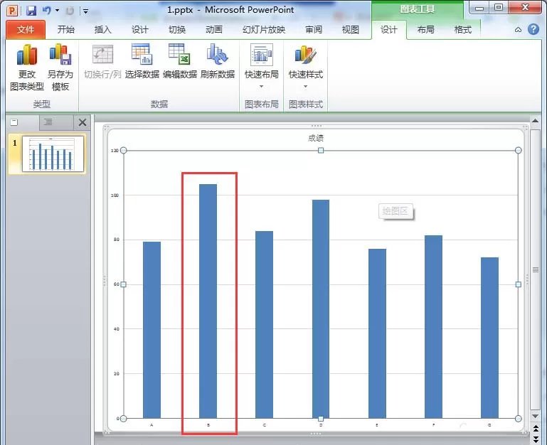The width and height of the screenshot is (547, 445).
Task: Switch to the Transitions (切换) tab
Action: (177, 30)
